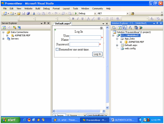This screenshot has width=164, height=124.
Task: Click the Save All icon
Action: [28, 13]
